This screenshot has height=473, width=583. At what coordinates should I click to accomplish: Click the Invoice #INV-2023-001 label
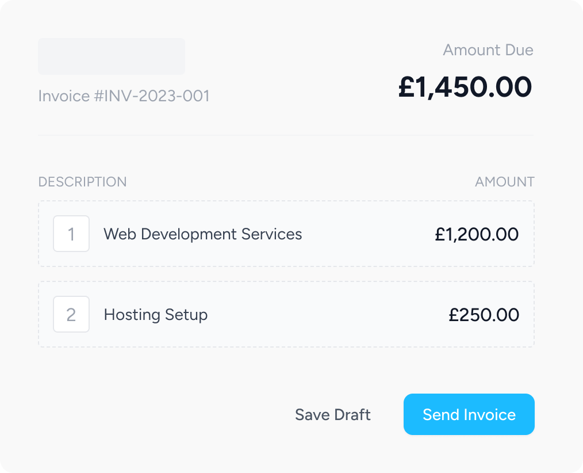pyautogui.click(x=124, y=96)
